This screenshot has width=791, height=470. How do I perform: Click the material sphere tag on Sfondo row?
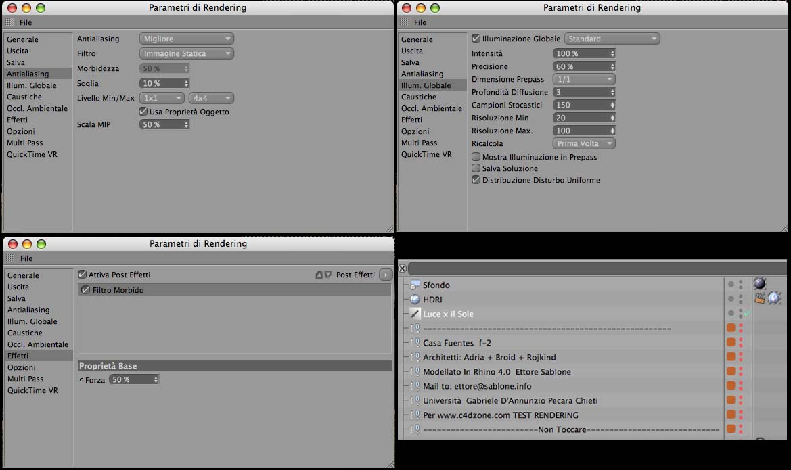click(x=760, y=283)
